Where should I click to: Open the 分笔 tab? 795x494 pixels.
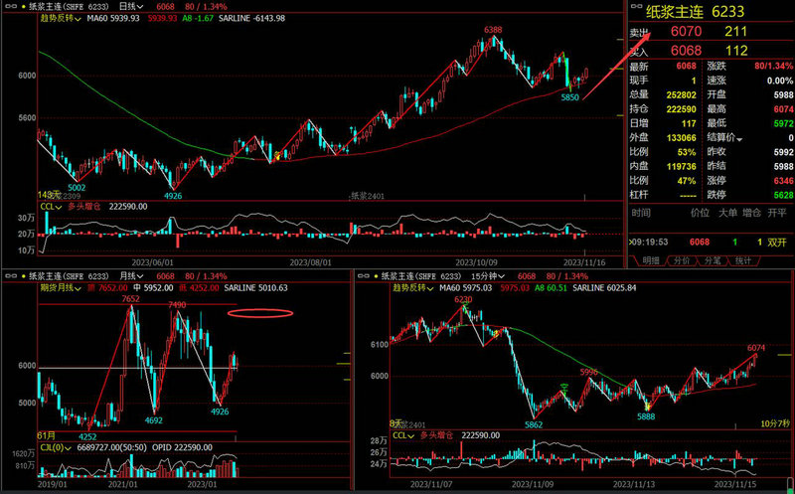coord(712,260)
